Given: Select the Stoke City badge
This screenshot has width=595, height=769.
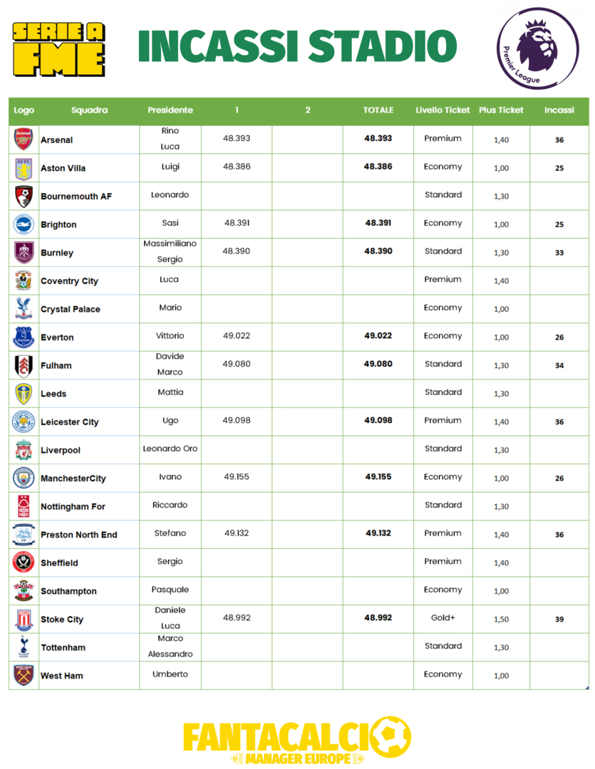Looking at the screenshot, I should coord(24,619).
